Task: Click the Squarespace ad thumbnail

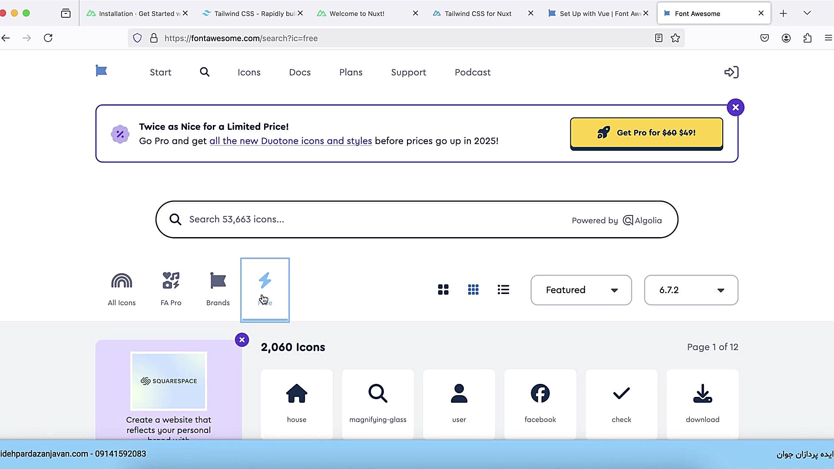Action: (x=169, y=381)
